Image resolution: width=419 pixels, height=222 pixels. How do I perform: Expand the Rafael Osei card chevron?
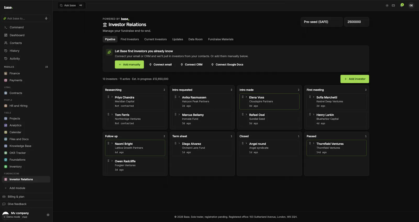pos(246,115)
